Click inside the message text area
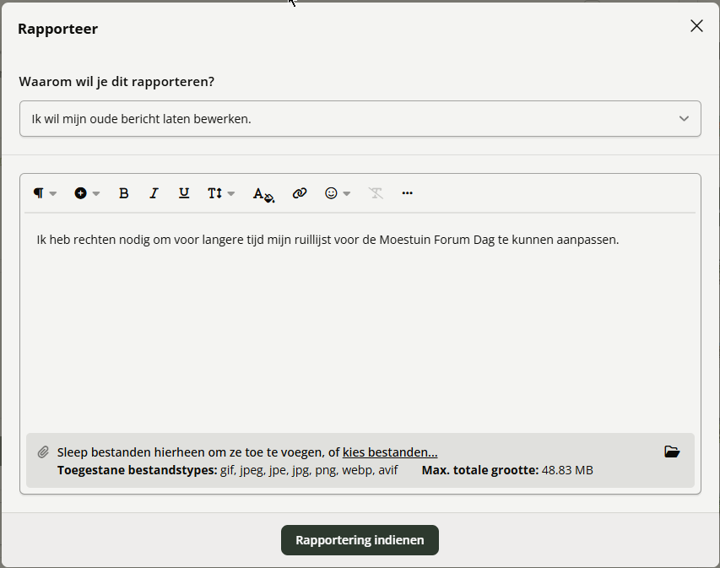This screenshot has height=568, width=720. 360,329
